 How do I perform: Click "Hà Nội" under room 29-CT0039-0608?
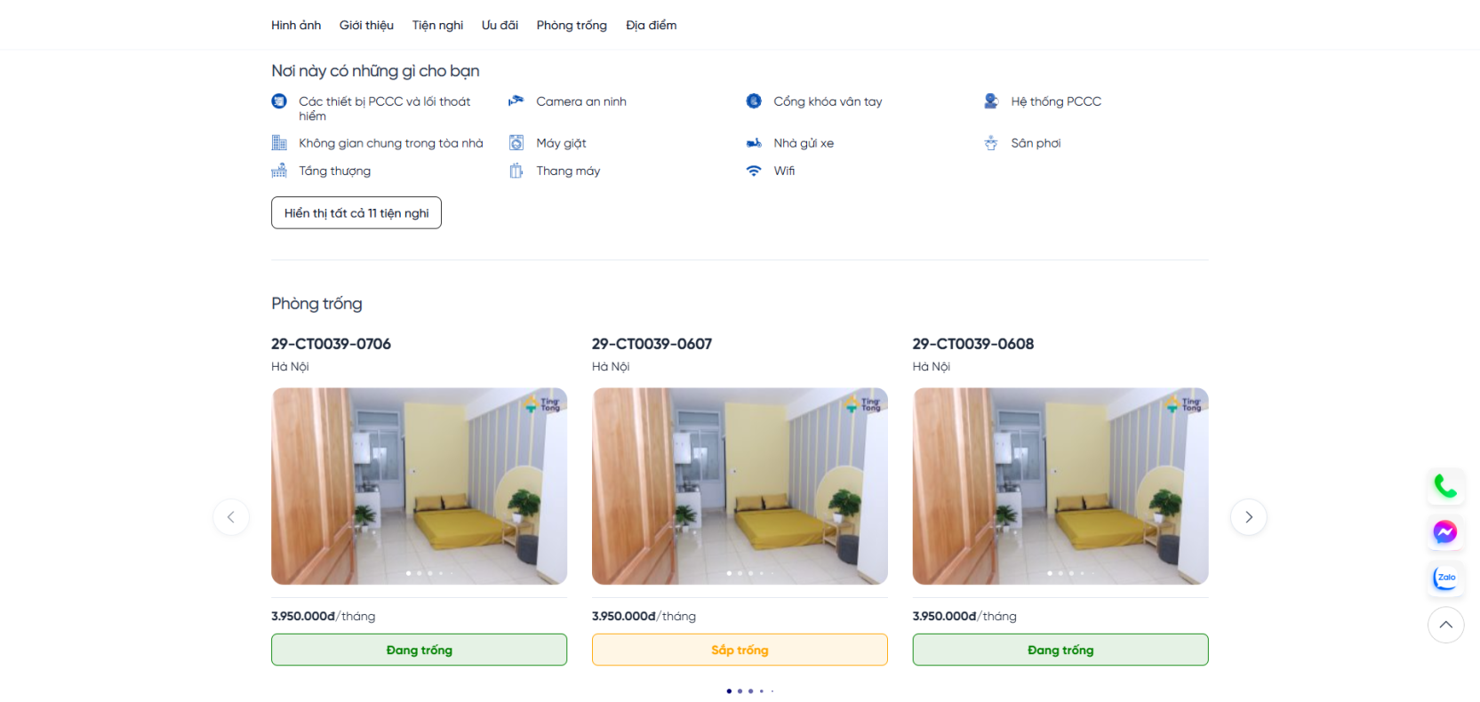click(x=932, y=366)
